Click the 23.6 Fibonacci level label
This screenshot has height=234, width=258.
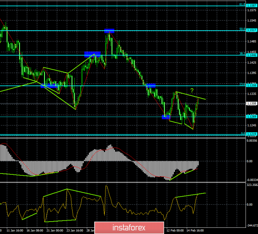click(x=242, y=84)
